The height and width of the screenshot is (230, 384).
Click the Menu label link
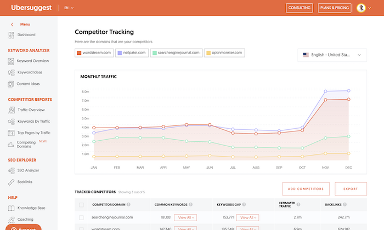pyautogui.click(x=25, y=25)
